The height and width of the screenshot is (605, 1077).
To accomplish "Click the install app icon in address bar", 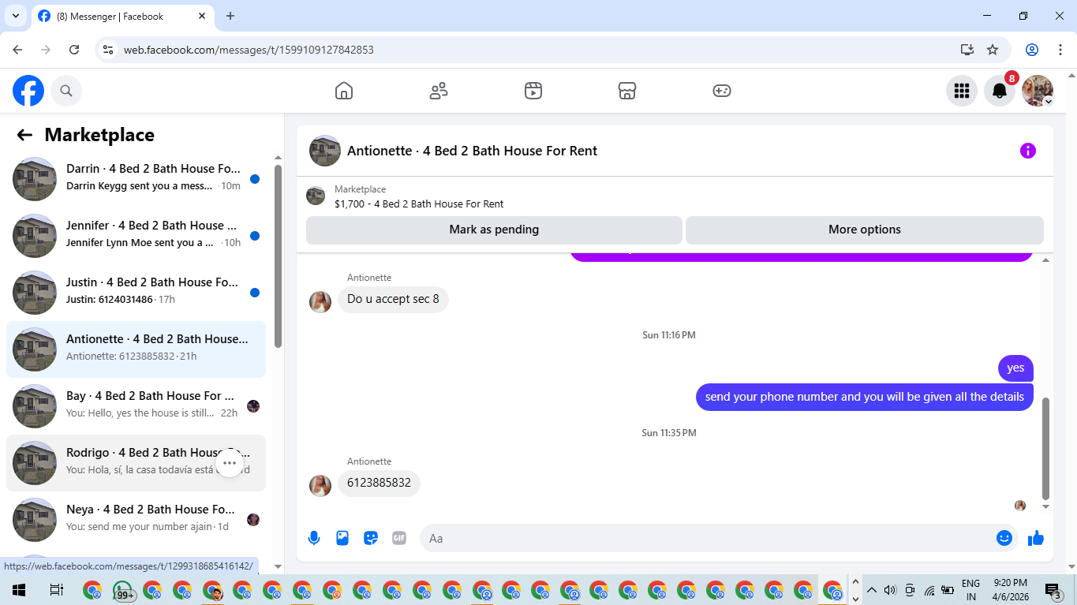I will (x=967, y=50).
